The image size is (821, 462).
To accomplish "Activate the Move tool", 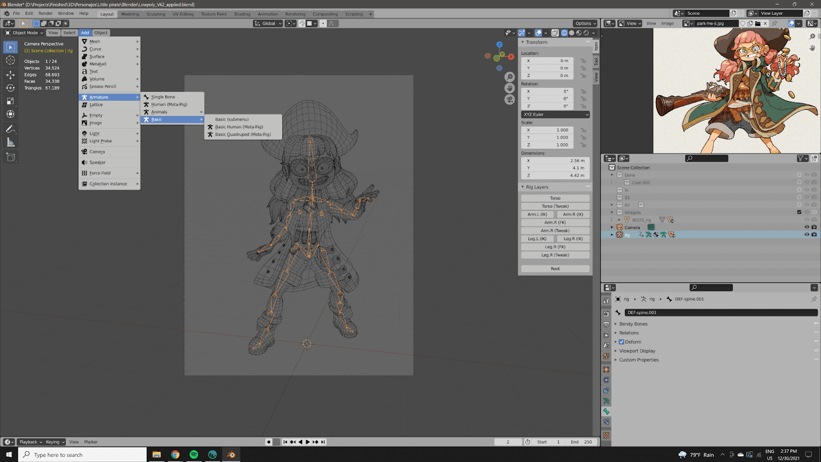I will [x=10, y=75].
